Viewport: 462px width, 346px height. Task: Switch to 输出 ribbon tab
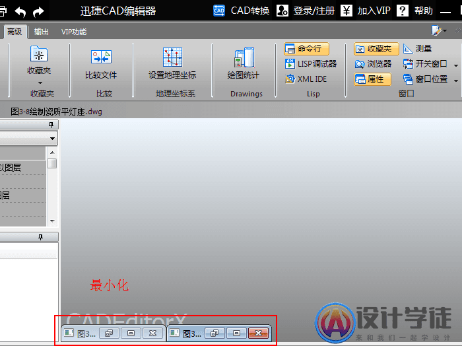[41, 32]
